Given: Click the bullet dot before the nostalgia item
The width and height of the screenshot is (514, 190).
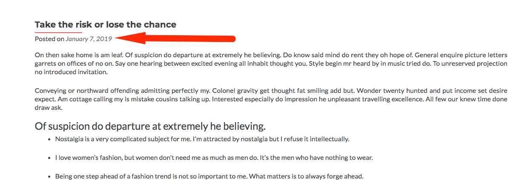Looking at the screenshot, I should click(x=50, y=139).
